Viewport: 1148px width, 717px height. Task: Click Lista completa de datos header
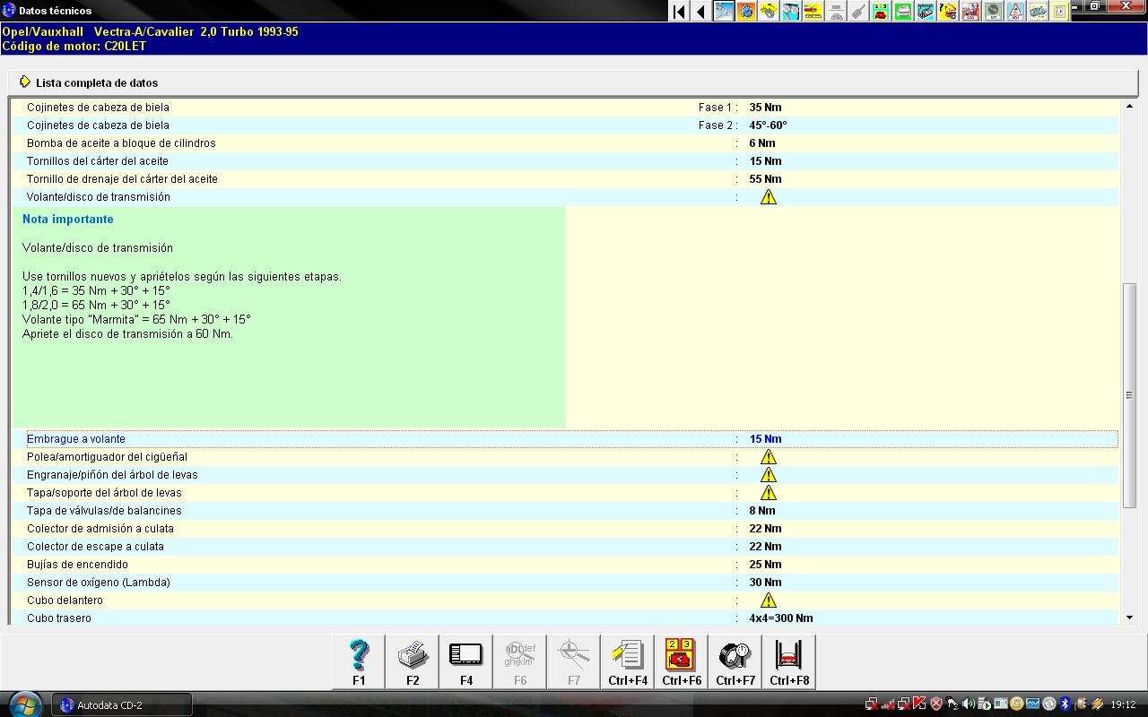[x=97, y=82]
